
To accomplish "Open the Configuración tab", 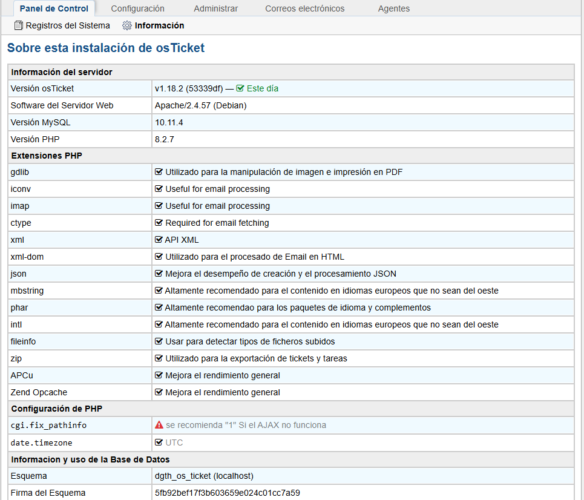I will point(137,8).
